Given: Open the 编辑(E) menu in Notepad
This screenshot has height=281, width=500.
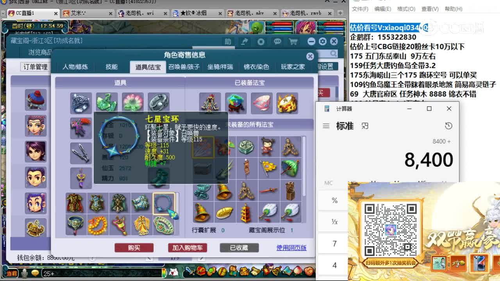Looking at the screenshot, I should coord(383,9).
